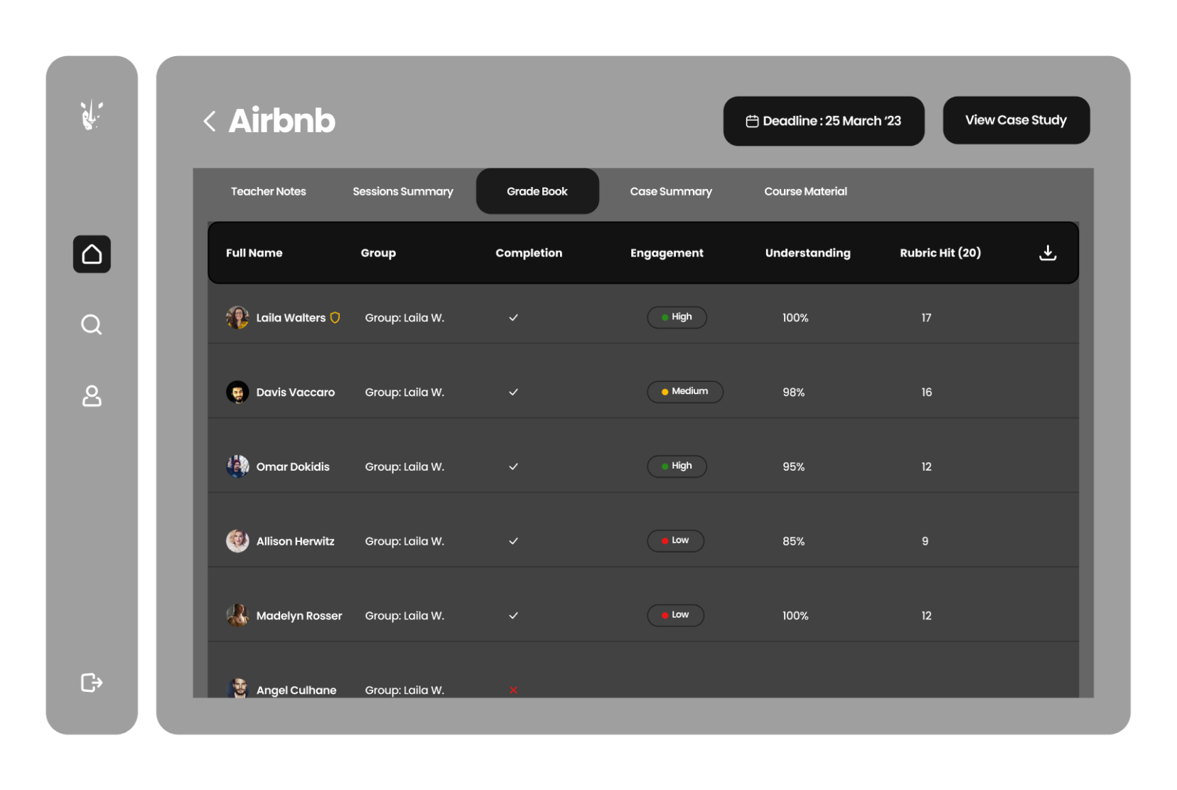The width and height of the screenshot is (1177, 790).
Task: Switch to the Teacher Notes tab
Action: pos(268,191)
